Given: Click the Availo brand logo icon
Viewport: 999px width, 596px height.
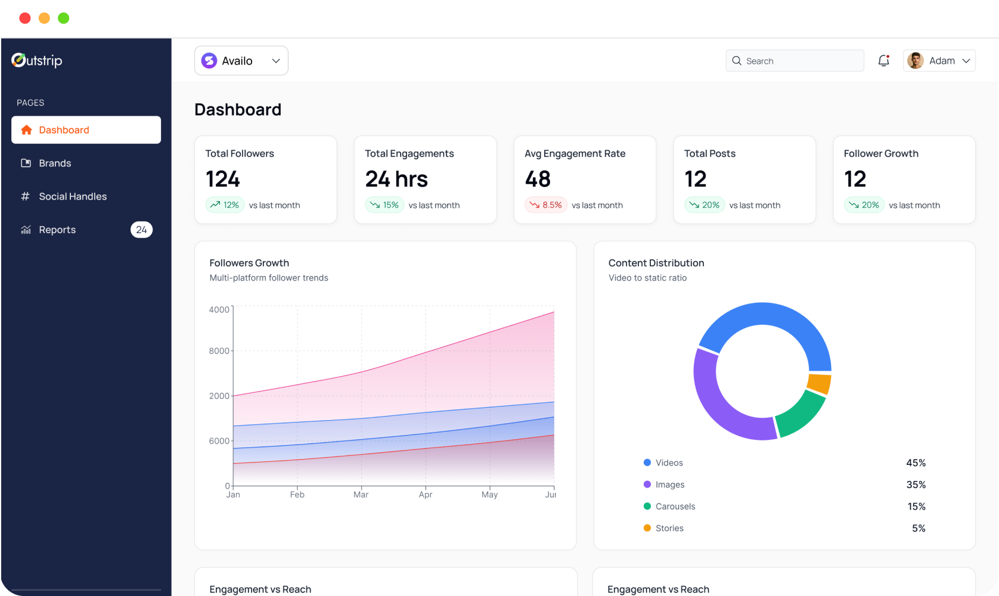Looking at the screenshot, I should (x=209, y=60).
